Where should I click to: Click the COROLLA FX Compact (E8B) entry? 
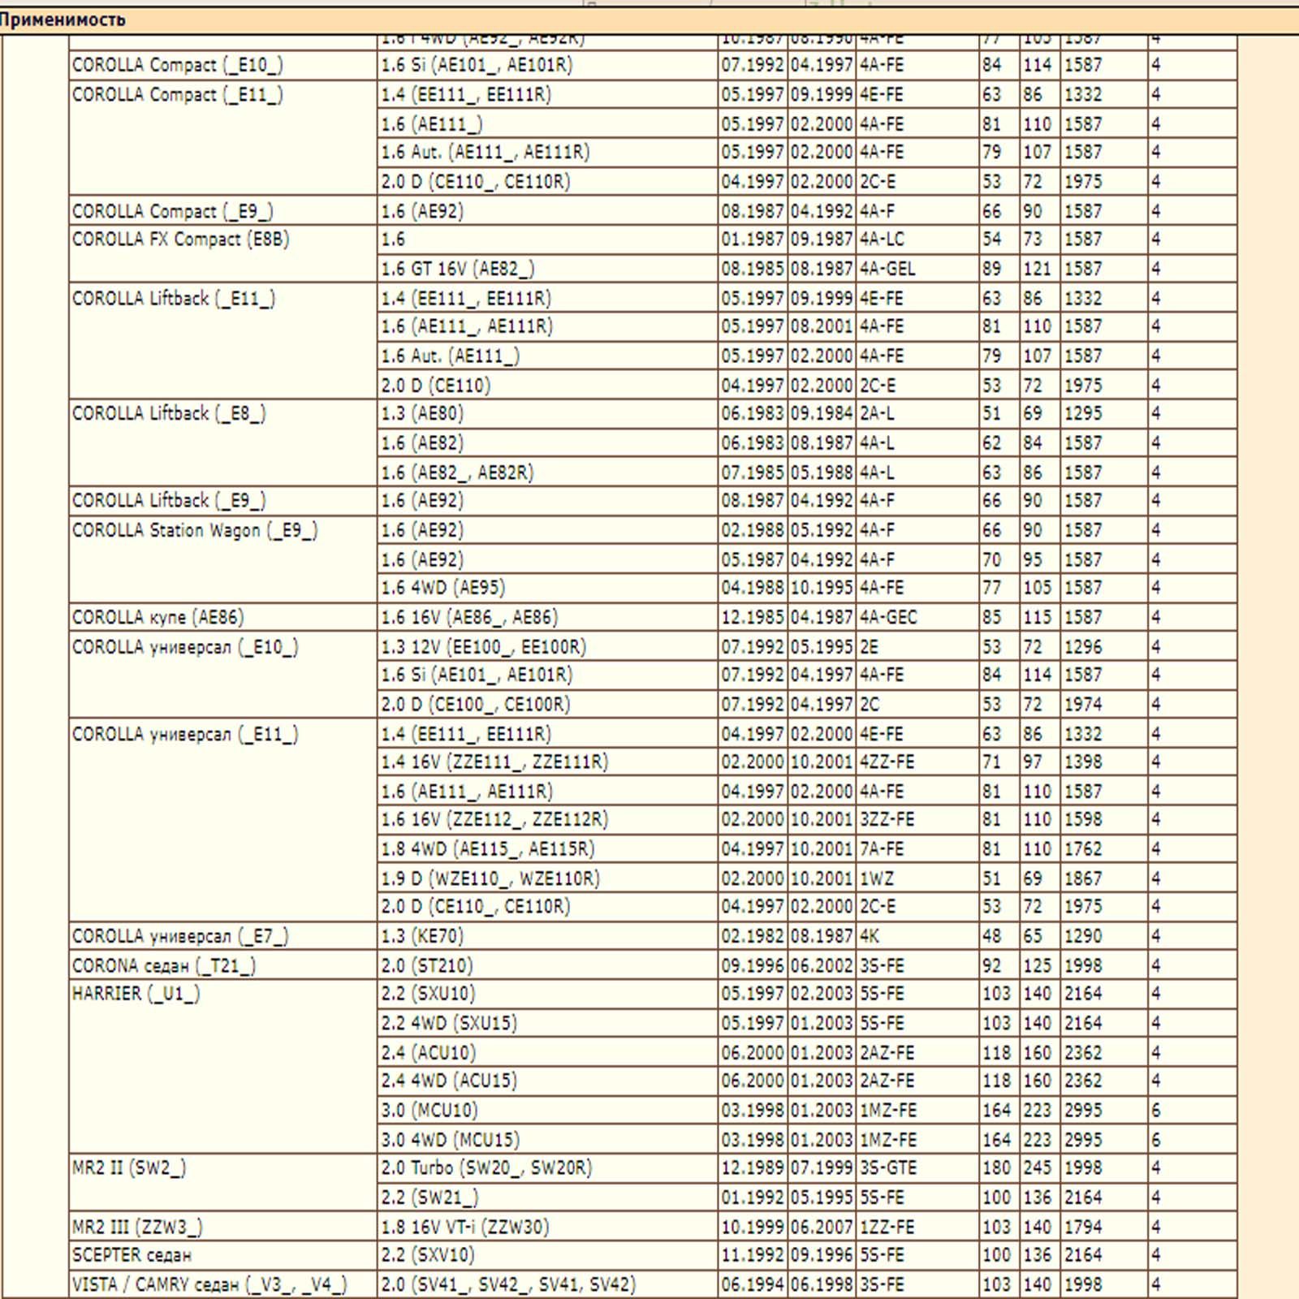[180, 240]
